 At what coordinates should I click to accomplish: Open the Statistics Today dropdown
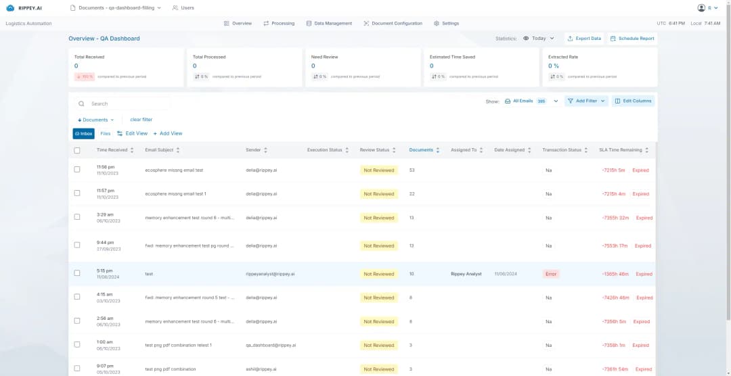[x=539, y=39]
